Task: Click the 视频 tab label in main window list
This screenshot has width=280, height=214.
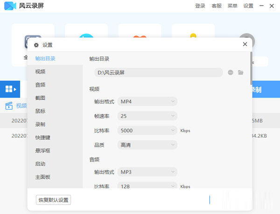Action: pos(21,106)
